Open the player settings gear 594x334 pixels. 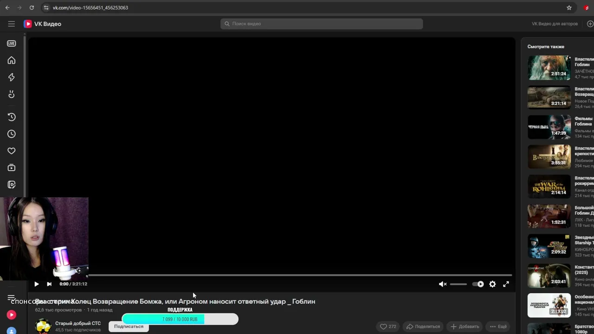click(x=492, y=284)
